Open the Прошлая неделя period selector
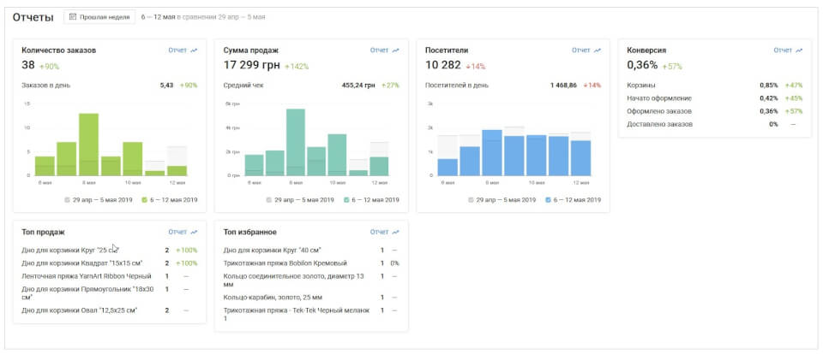The image size is (823, 354). [x=100, y=17]
